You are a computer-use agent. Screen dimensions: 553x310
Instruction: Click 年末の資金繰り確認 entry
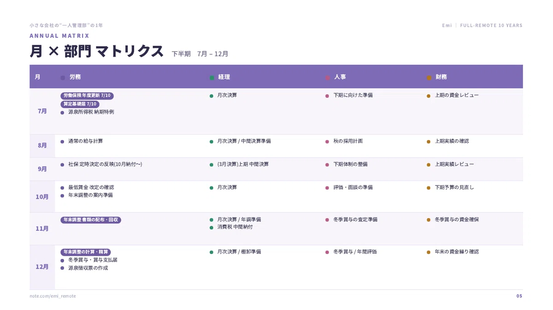tap(457, 252)
